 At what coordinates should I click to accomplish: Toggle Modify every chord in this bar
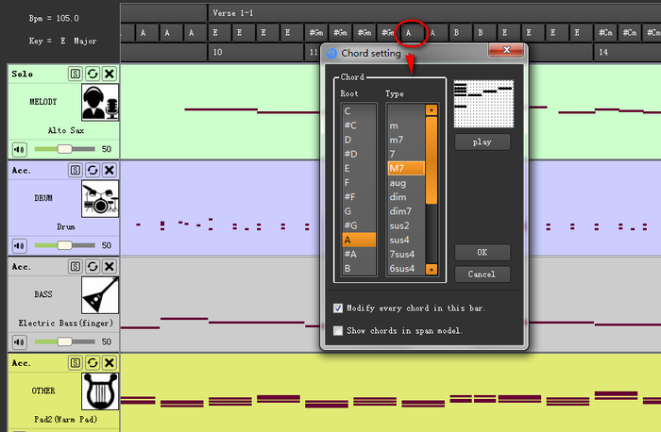pyautogui.click(x=338, y=308)
